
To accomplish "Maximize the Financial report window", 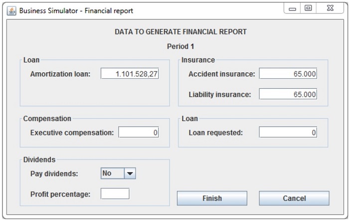I will tap(309, 9).
